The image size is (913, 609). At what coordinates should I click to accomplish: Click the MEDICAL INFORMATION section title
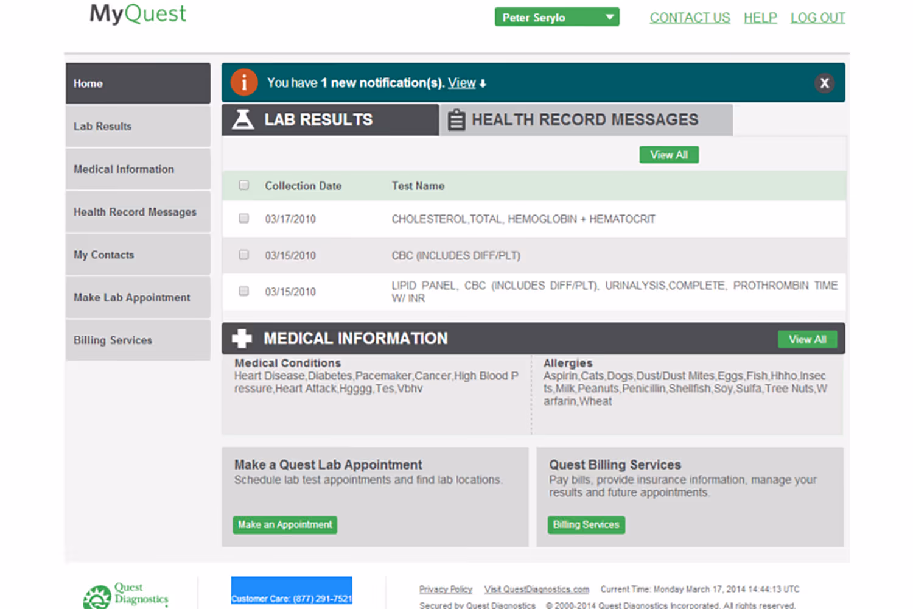[x=355, y=338]
